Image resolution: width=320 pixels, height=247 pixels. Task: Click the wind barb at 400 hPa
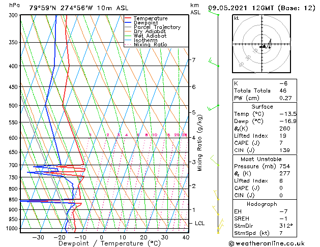pos(214,62)
